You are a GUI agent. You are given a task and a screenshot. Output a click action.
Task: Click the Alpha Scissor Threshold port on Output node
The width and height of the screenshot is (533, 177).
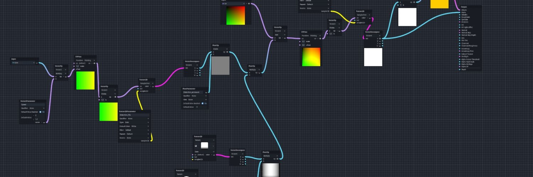pos(459,59)
